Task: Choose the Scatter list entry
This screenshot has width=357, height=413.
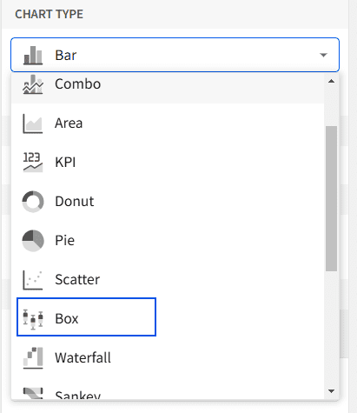Action: pos(168,280)
